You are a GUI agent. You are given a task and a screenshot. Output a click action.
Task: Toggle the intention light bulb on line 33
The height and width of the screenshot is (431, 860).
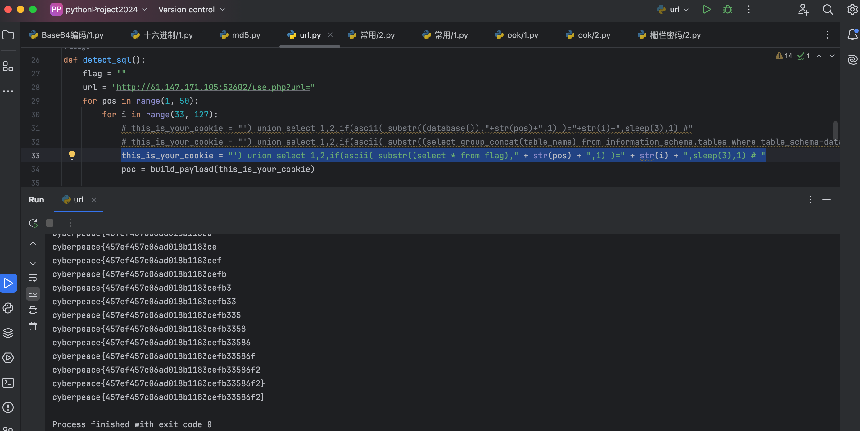pos(72,155)
